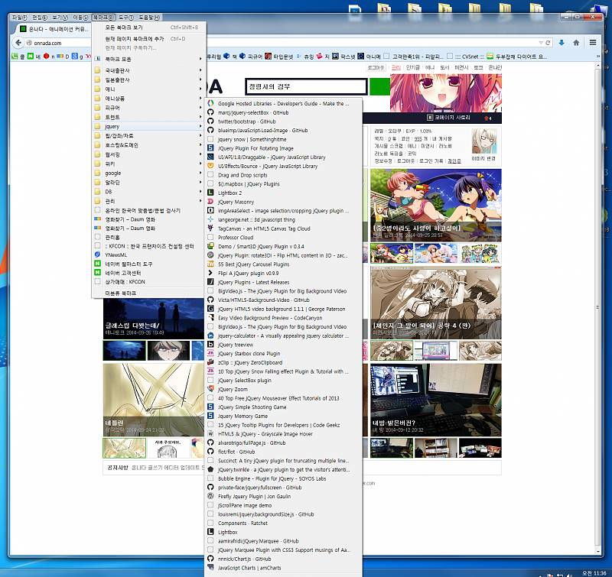Select 모든 북마크 보기 menu entry
Viewport: 612px width, 577px height.
coord(124,28)
